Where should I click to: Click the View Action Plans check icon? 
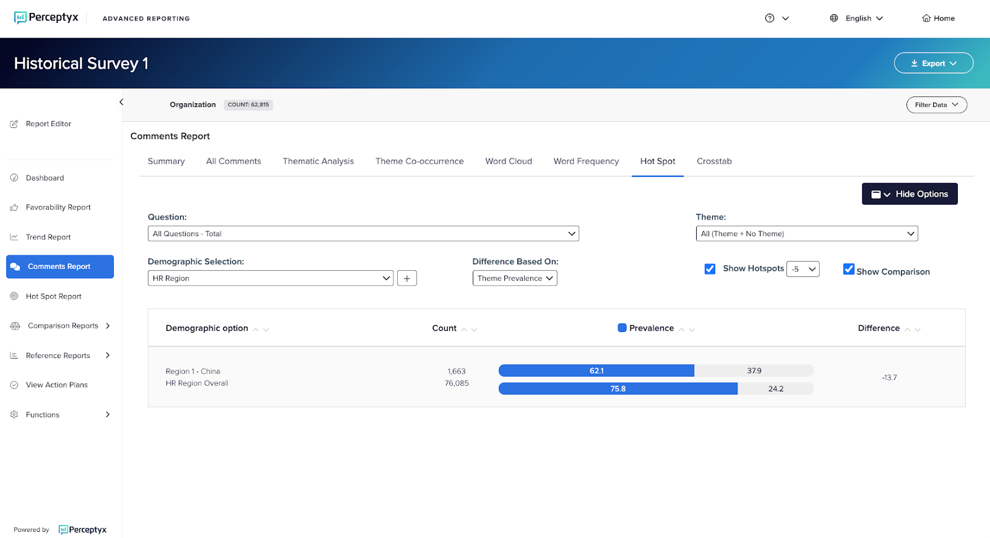tap(14, 385)
